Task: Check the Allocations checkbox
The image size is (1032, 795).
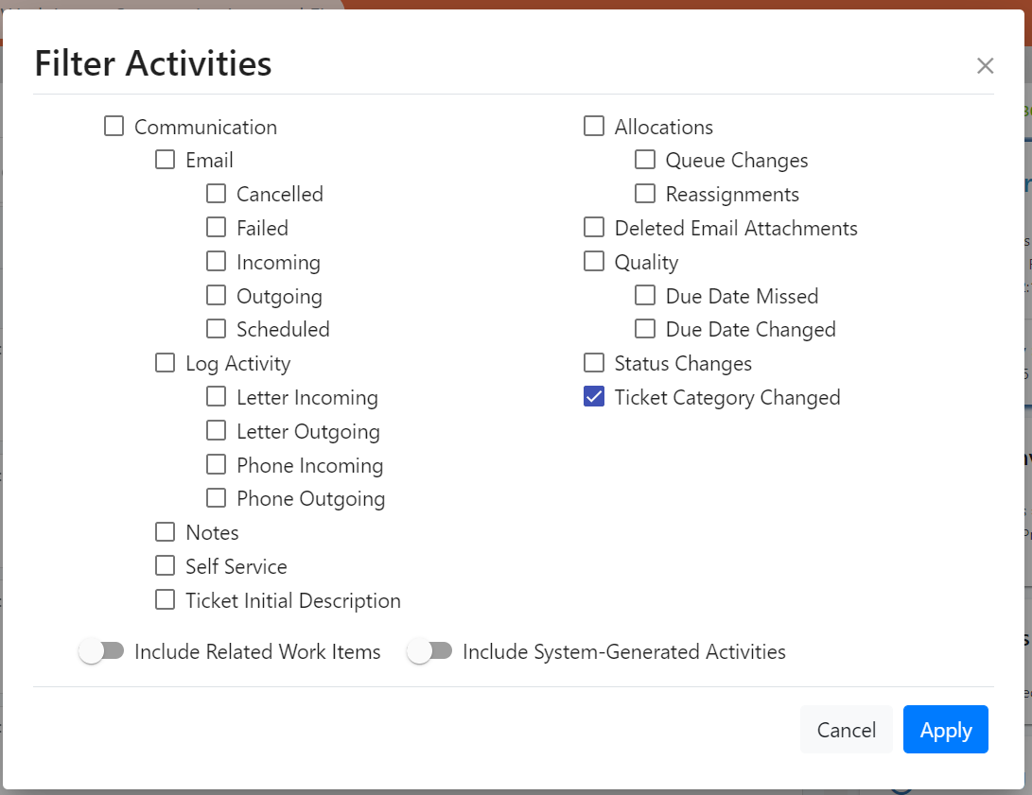Action: tap(594, 127)
